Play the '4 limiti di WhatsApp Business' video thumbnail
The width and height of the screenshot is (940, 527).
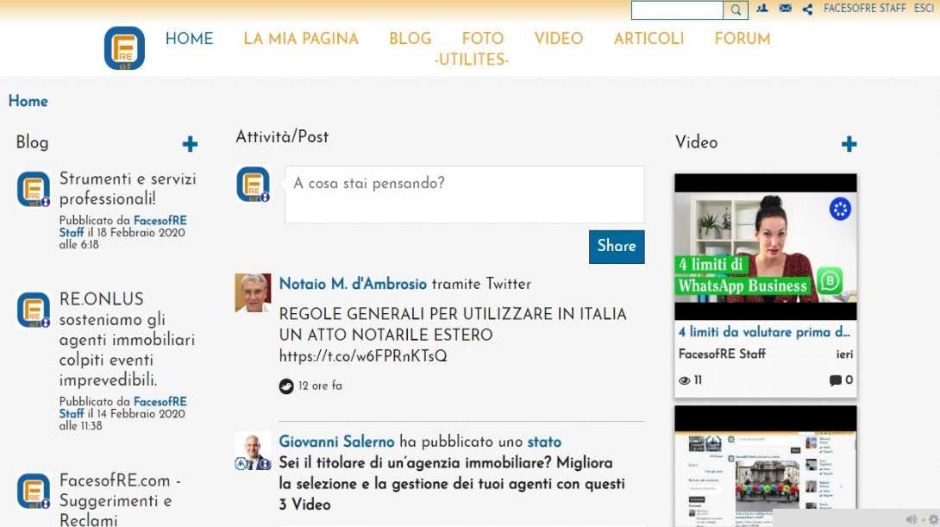[x=766, y=247]
